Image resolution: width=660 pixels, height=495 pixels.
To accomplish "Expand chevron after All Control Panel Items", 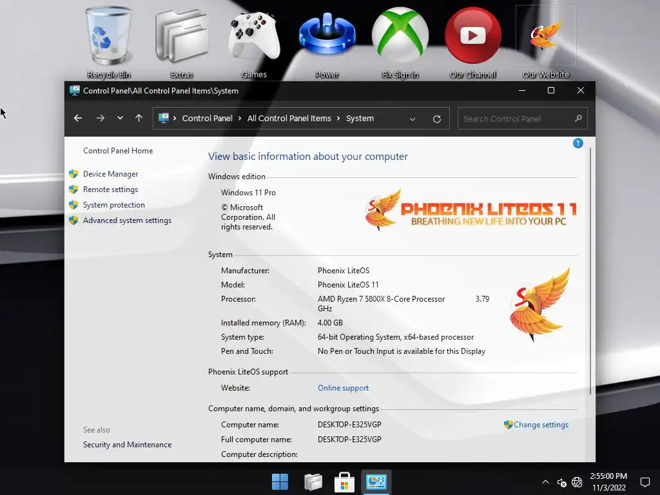I will coord(338,119).
